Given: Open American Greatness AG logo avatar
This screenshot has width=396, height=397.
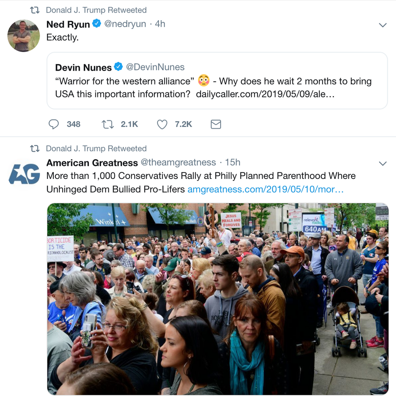Looking at the screenshot, I should click(24, 174).
